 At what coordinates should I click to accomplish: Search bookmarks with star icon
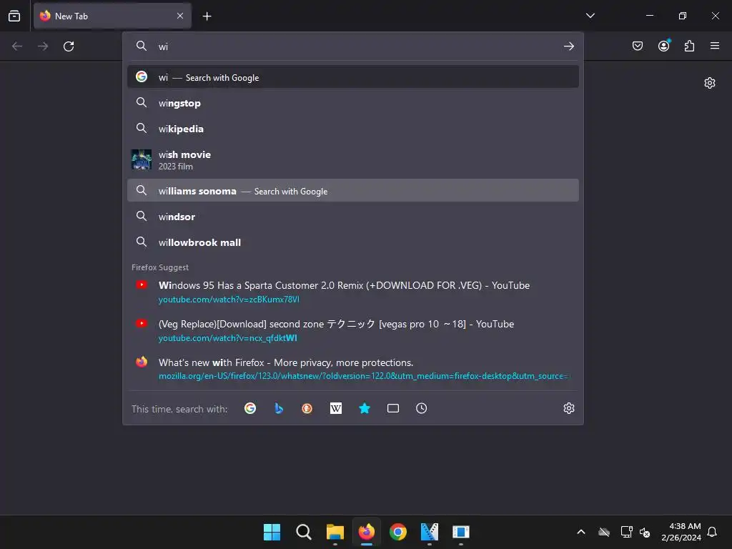click(365, 408)
